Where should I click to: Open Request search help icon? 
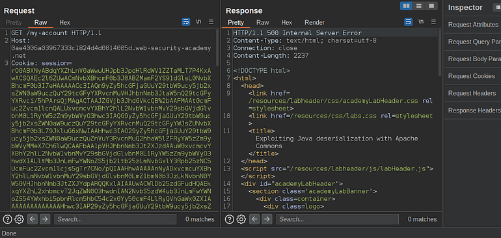click(x=7, y=219)
